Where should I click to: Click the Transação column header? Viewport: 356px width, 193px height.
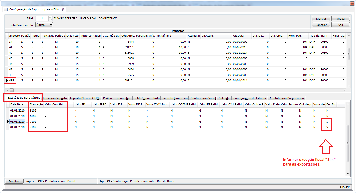pos(36,104)
